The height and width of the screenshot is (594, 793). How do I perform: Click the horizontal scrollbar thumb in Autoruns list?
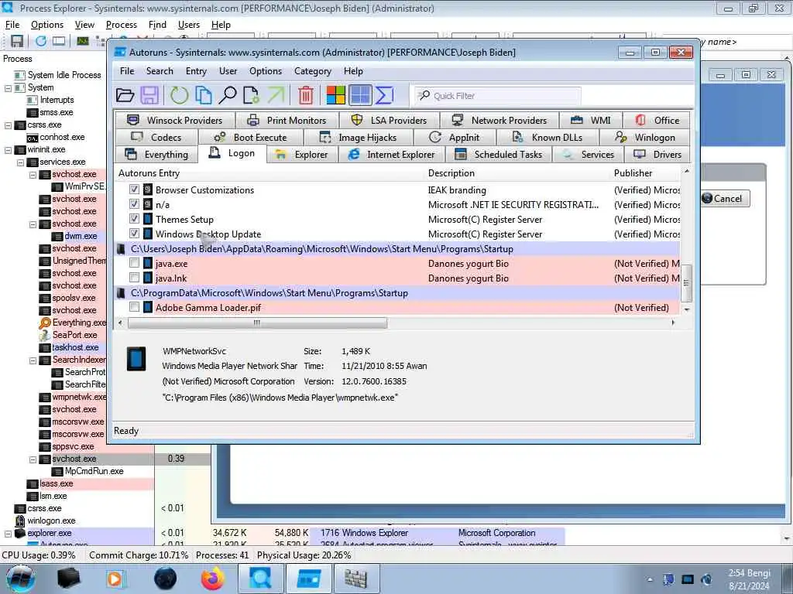[257, 323]
